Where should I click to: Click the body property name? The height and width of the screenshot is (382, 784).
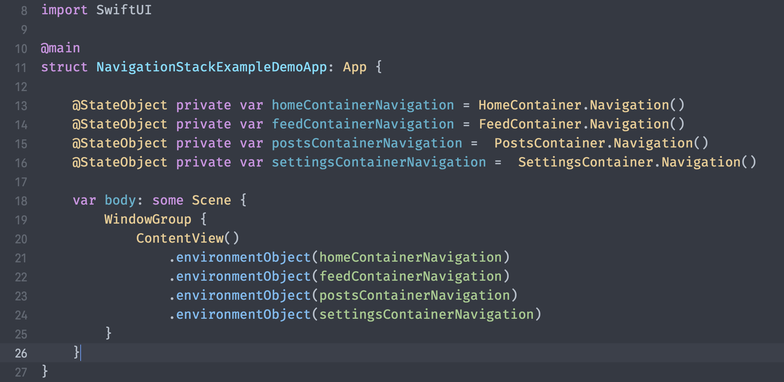pos(120,201)
